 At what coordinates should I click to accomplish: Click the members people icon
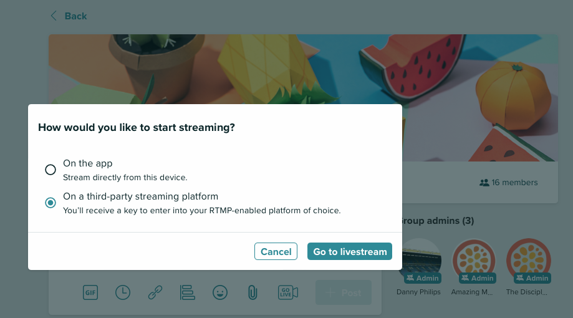pos(484,183)
